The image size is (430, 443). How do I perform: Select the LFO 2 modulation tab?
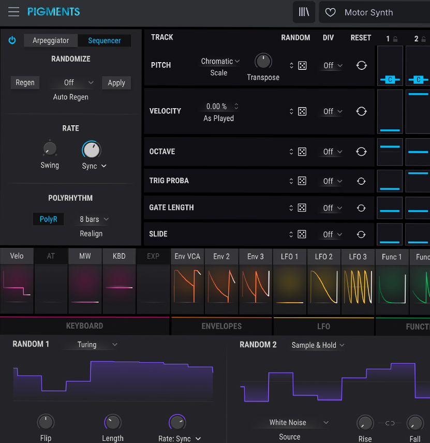tap(324, 257)
